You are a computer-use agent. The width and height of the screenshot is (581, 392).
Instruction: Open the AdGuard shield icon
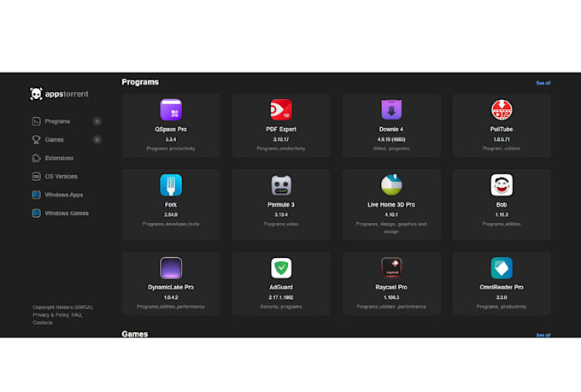point(281,267)
